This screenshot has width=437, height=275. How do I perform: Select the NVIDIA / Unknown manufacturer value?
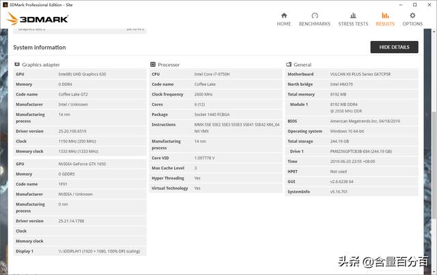pos(76,194)
